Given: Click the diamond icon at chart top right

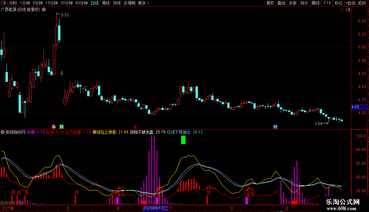Looking at the screenshot, I should (342, 10).
